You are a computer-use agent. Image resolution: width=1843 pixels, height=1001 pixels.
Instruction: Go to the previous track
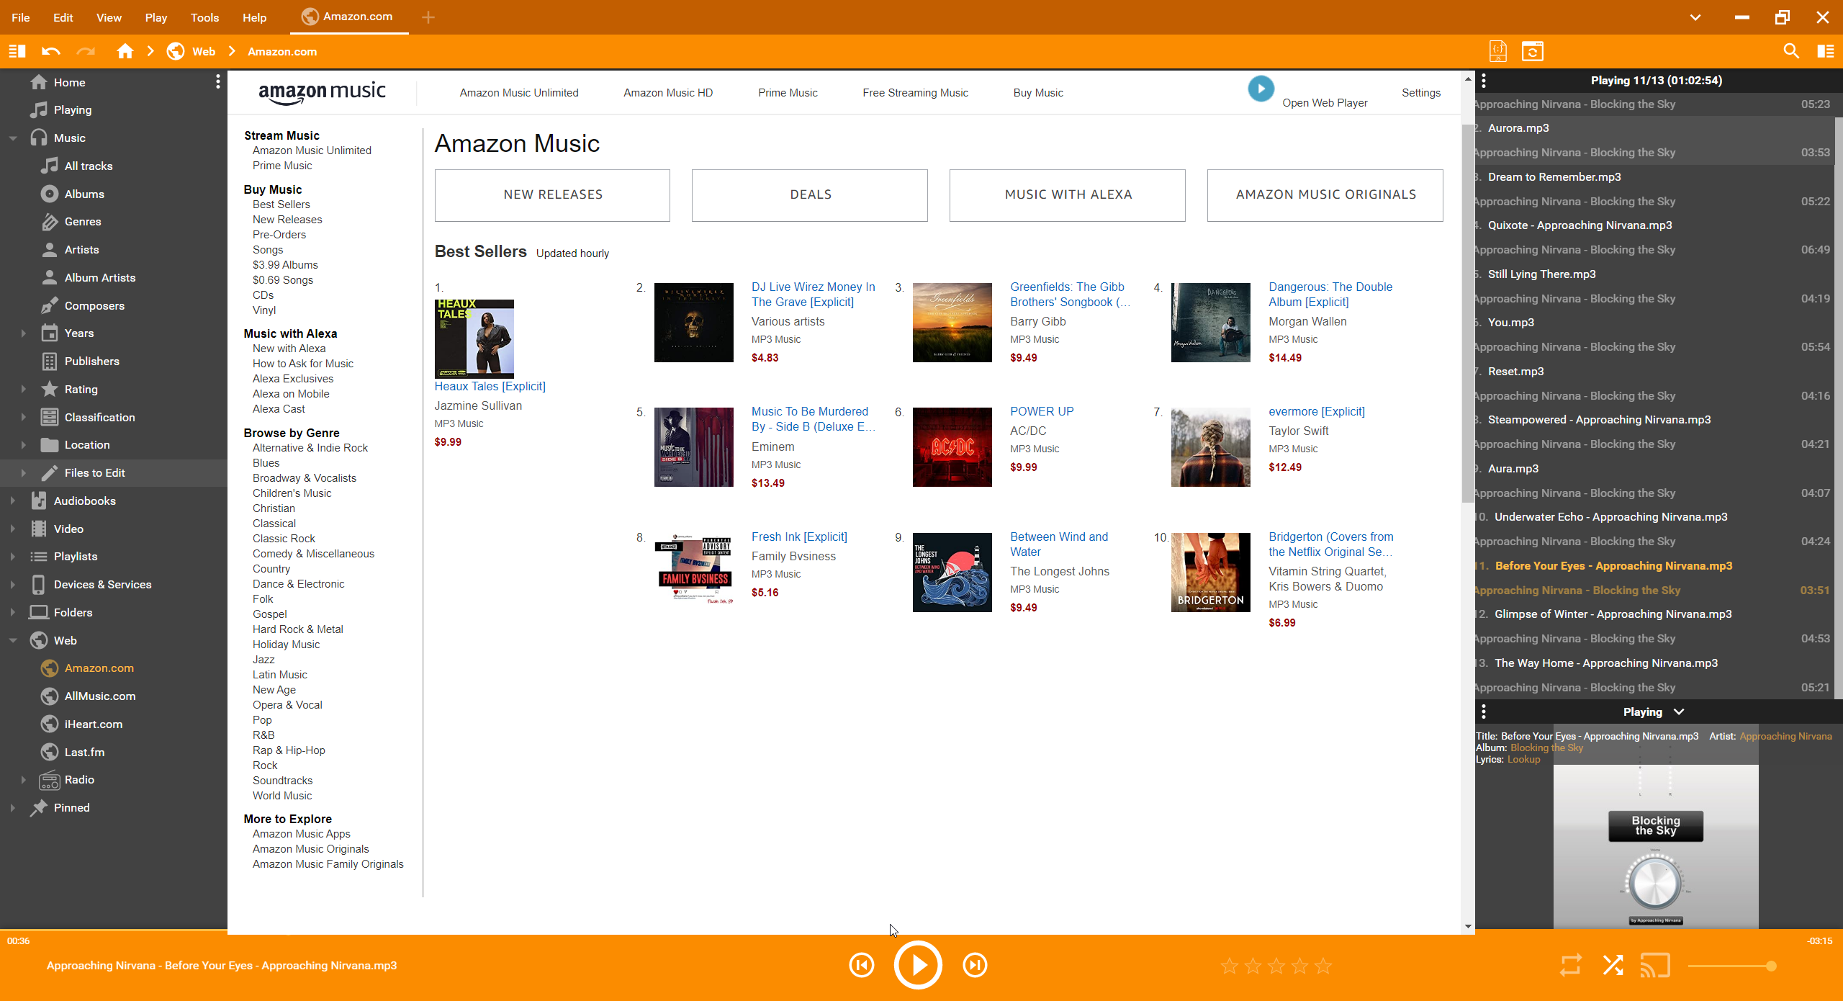(862, 966)
